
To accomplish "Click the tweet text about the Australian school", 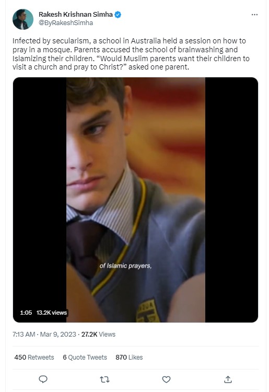I will pos(131,54).
